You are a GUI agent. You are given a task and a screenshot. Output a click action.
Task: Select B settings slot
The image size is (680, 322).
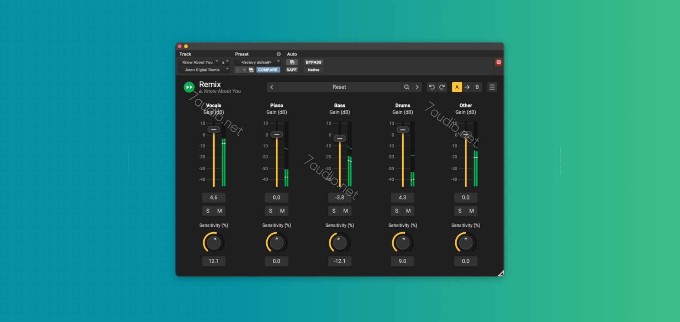pyautogui.click(x=477, y=87)
